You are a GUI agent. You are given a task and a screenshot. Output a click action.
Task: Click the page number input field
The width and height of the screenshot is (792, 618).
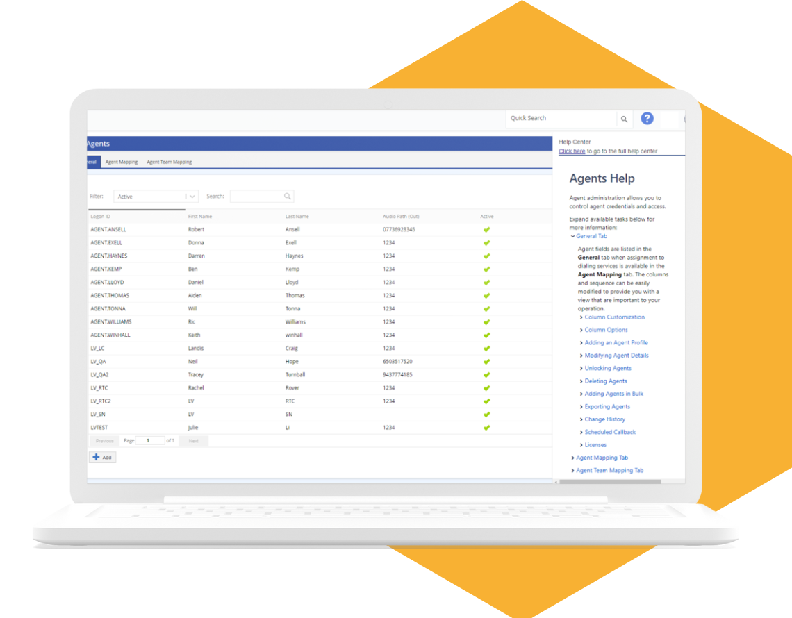150,441
